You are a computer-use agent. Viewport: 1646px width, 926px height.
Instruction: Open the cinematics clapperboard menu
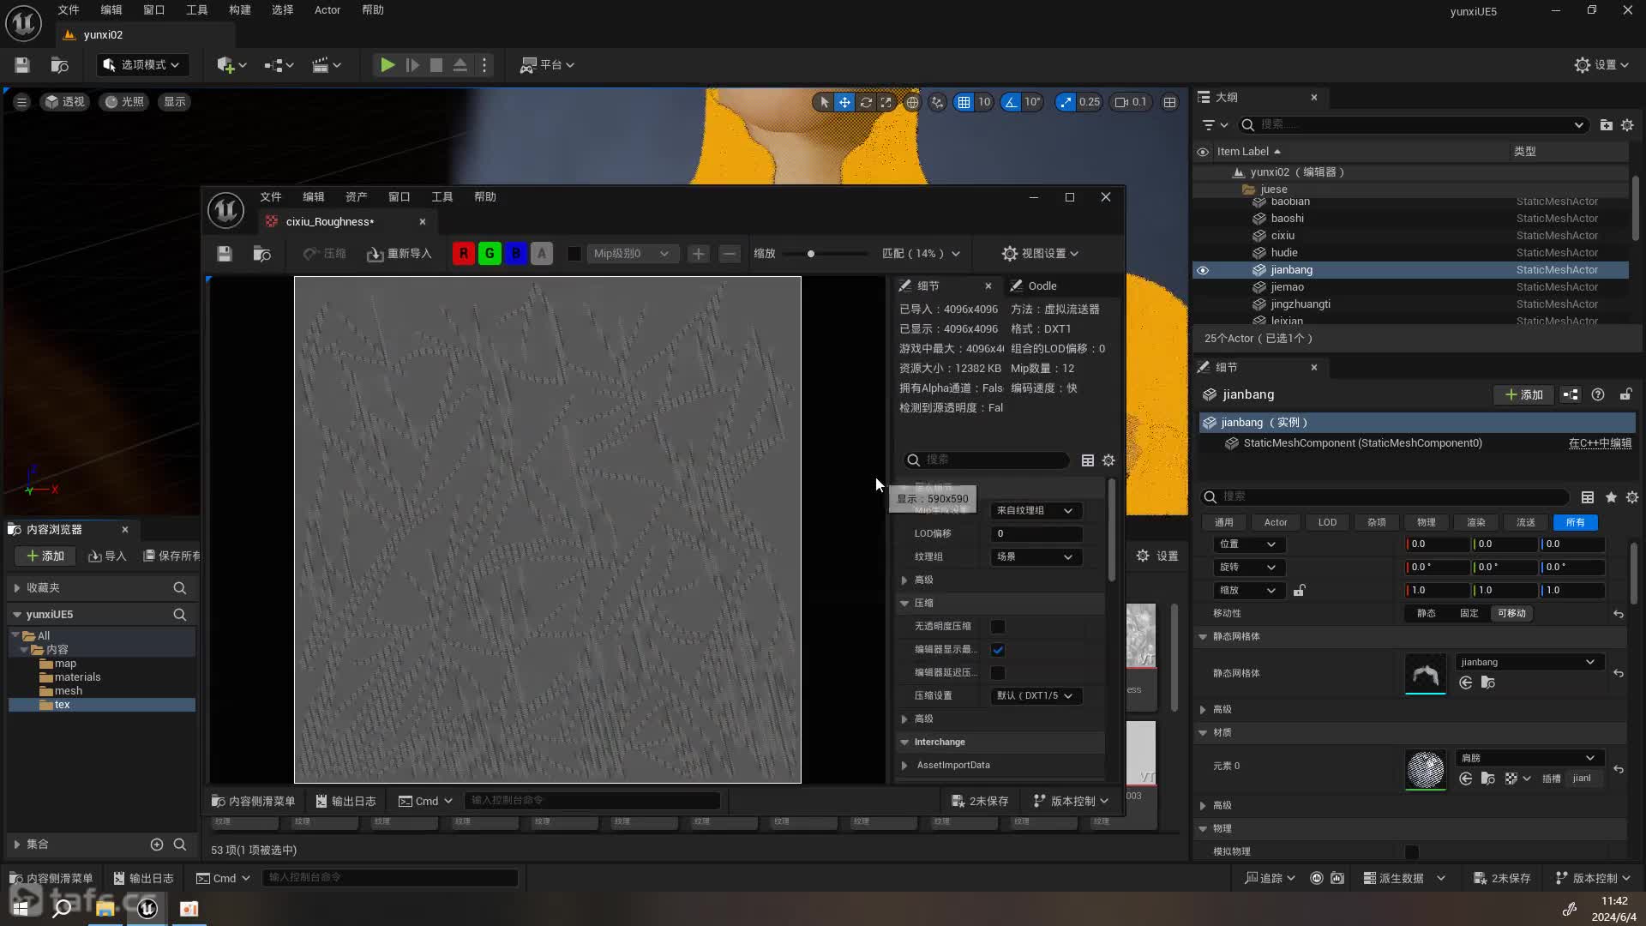click(x=326, y=65)
